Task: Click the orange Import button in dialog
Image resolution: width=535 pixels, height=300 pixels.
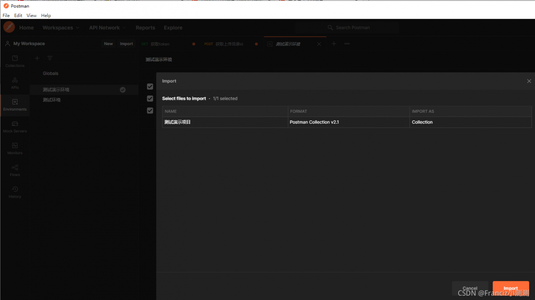Action: (511, 288)
